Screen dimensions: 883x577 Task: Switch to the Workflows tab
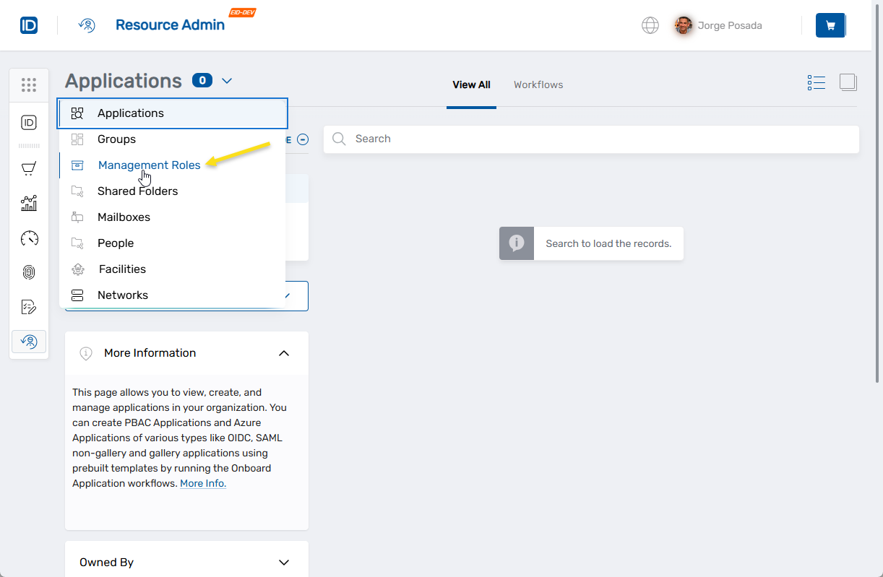click(x=538, y=85)
